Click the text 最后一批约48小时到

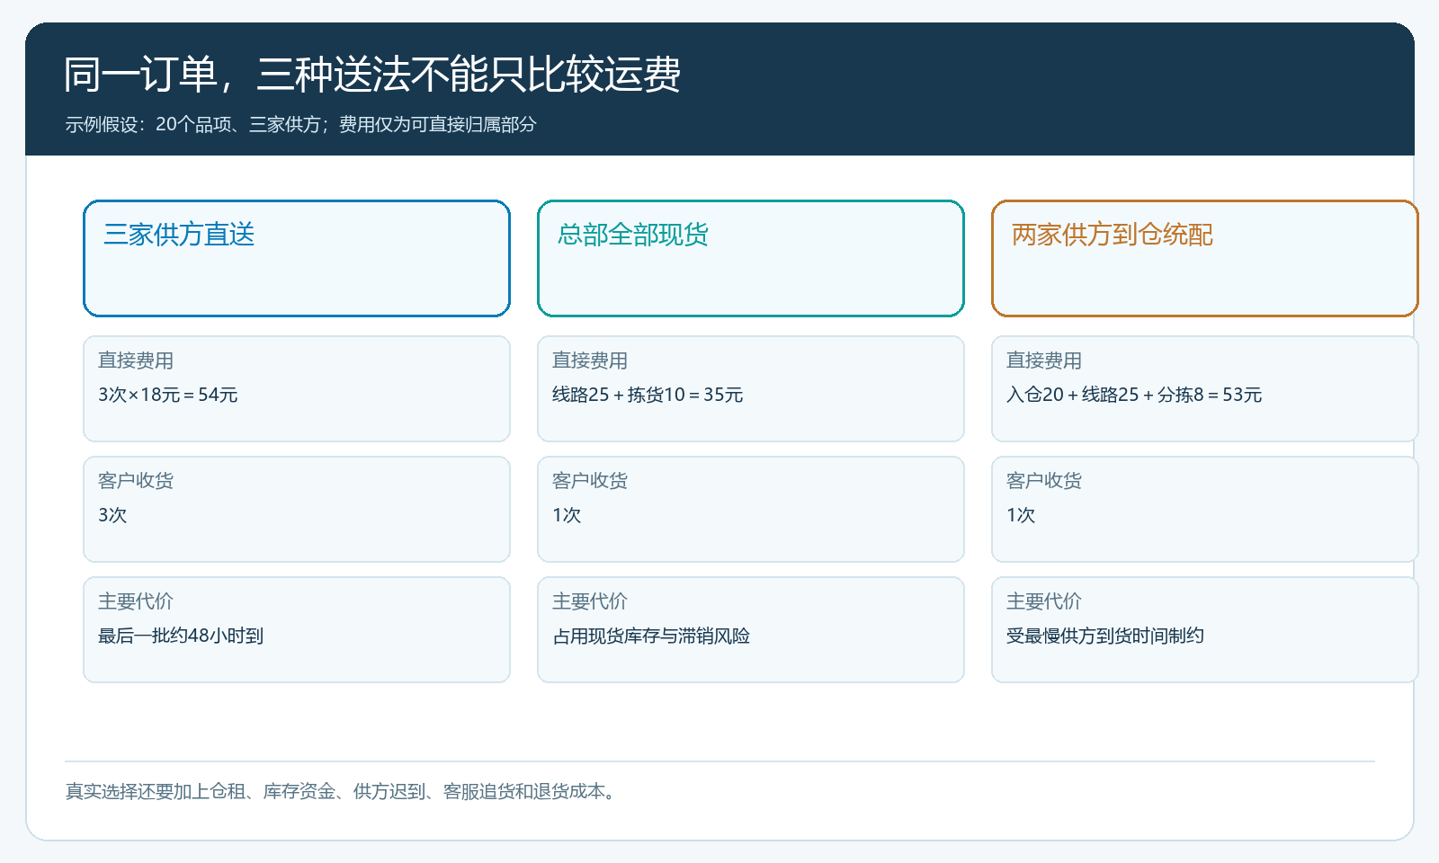(181, 636)
